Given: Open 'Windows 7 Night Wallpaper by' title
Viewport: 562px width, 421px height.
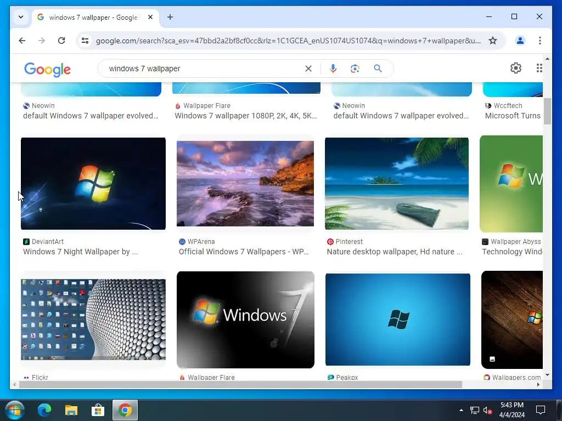Looking at the screenshot, I should tap(80, 252).
